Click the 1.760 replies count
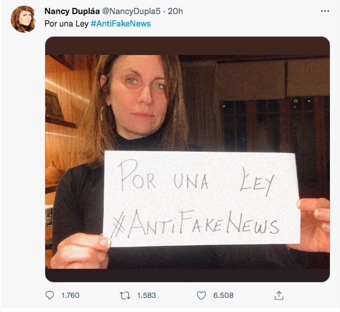The image size is (340, 312). pos(71,295)
